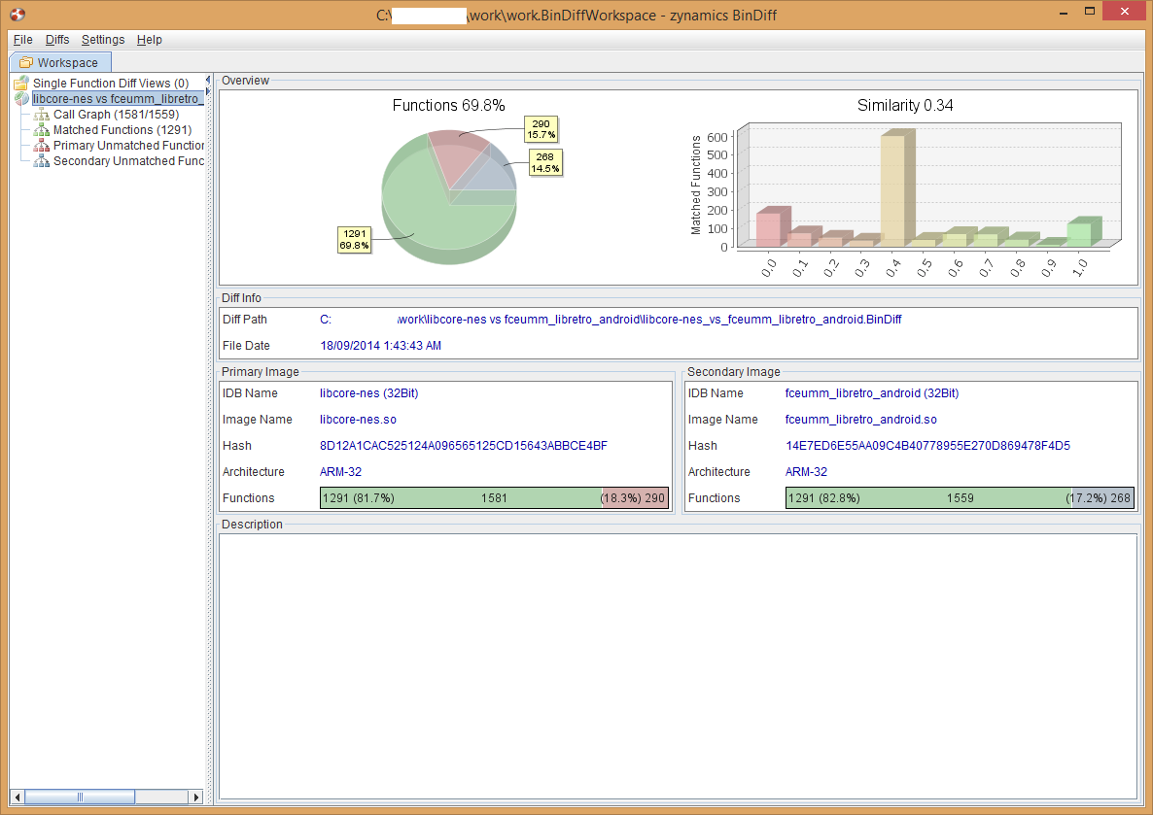Click the primary Functions red unmatched bar segment

(x=635, y=498)
